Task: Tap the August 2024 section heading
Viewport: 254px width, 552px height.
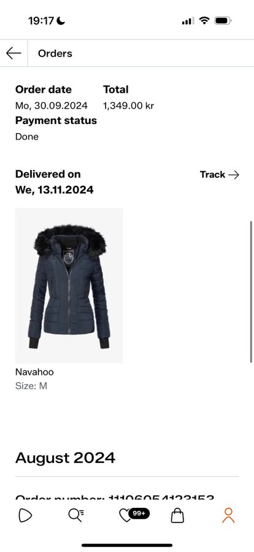Action: [x=65, y=458]
